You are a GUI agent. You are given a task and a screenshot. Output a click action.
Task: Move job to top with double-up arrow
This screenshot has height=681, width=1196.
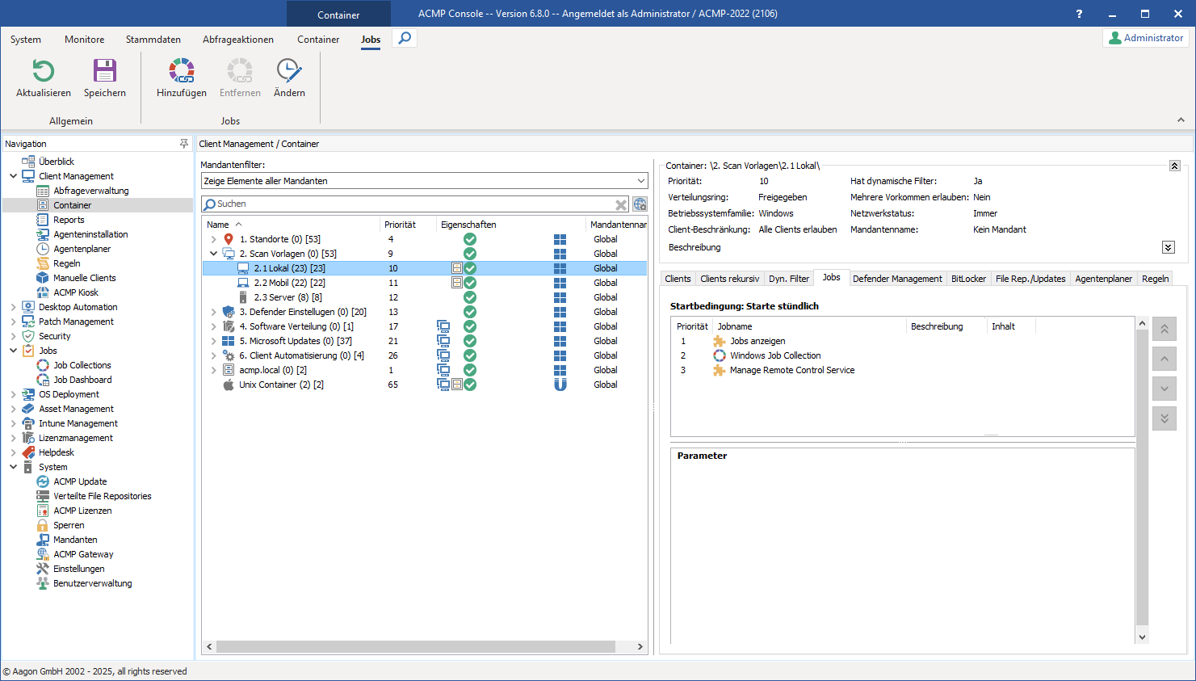(1164, 329)
